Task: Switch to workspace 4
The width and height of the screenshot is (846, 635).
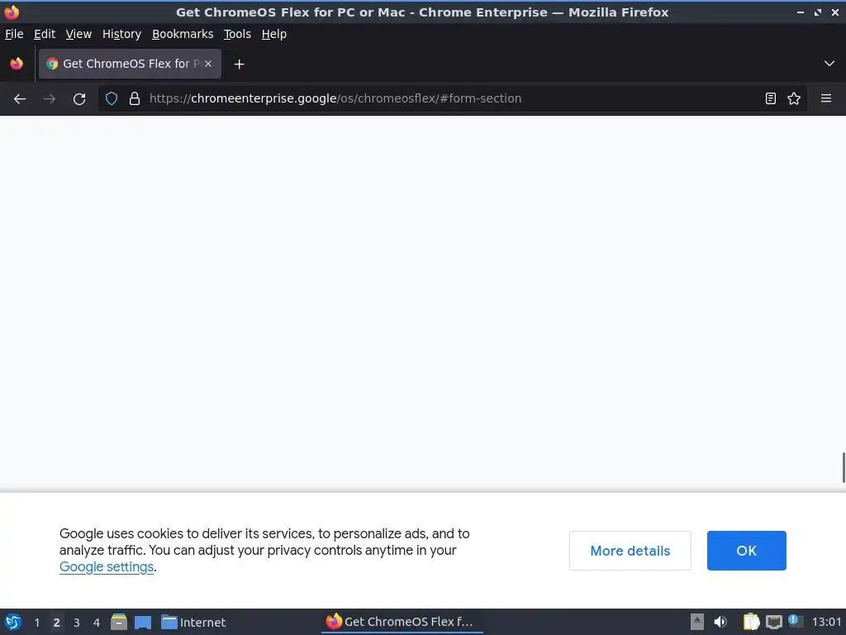Action: [97, 623]
